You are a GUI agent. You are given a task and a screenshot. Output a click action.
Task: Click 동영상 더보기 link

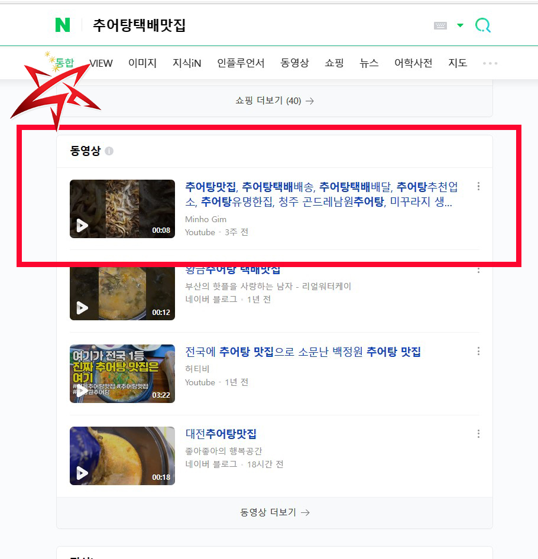tap(274, 512)
